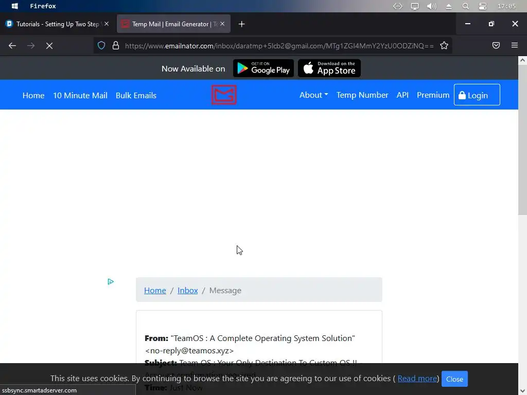Screen dimensions: 527x395
Task: Open the display monitor tray icon
Action: point(415,6)
